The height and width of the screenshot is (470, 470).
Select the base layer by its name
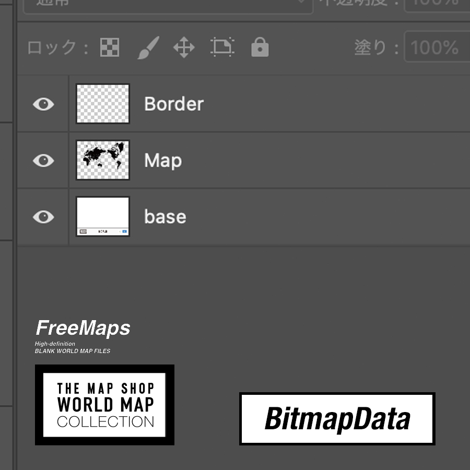pos(165,217)
